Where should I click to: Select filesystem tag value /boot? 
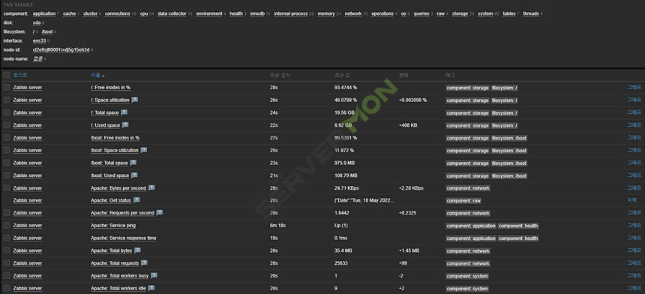click(47, 31)
